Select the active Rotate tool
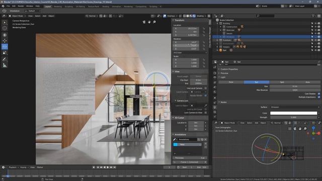Image resolution: width=322 pixels, height=181 pixels. 5,47
